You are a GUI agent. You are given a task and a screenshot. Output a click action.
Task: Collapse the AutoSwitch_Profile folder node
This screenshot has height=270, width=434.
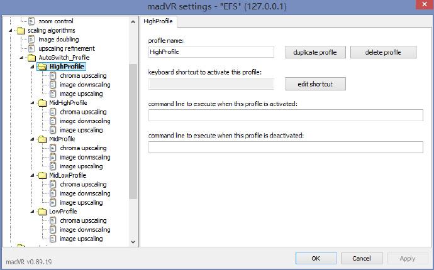point(23,58)
